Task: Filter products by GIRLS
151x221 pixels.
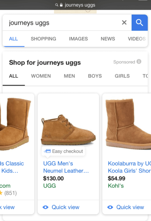Action: point(122,76)
